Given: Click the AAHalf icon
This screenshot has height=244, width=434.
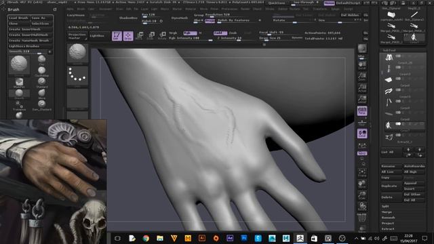Looking at the screenshot, I should click(x=362, y=100).
